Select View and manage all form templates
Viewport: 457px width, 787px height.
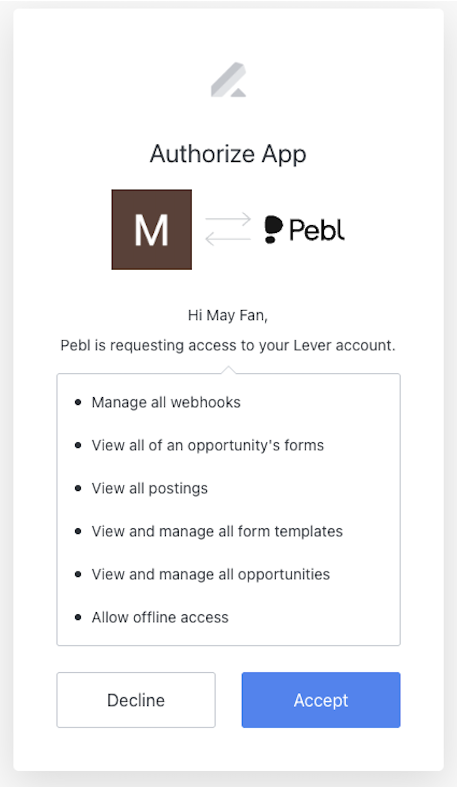(x=217, y=532)
